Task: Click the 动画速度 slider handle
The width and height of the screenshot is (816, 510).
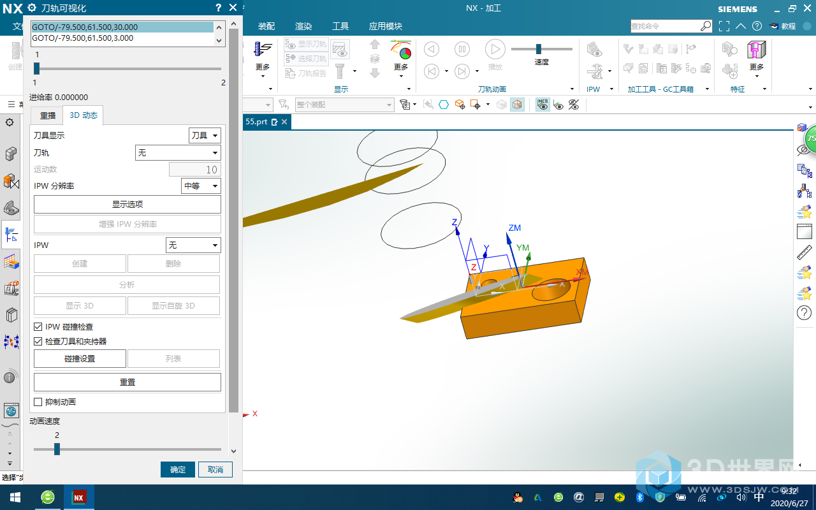Action: click(57, 449)
